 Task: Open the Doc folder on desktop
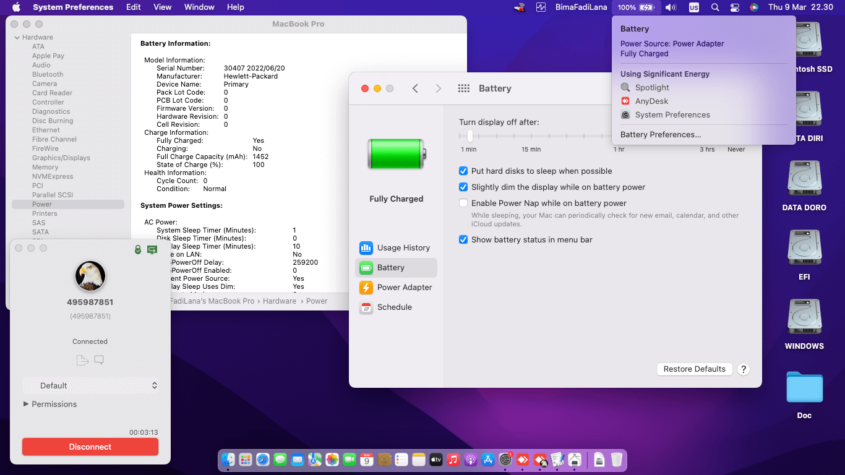[x=804, y=388]
